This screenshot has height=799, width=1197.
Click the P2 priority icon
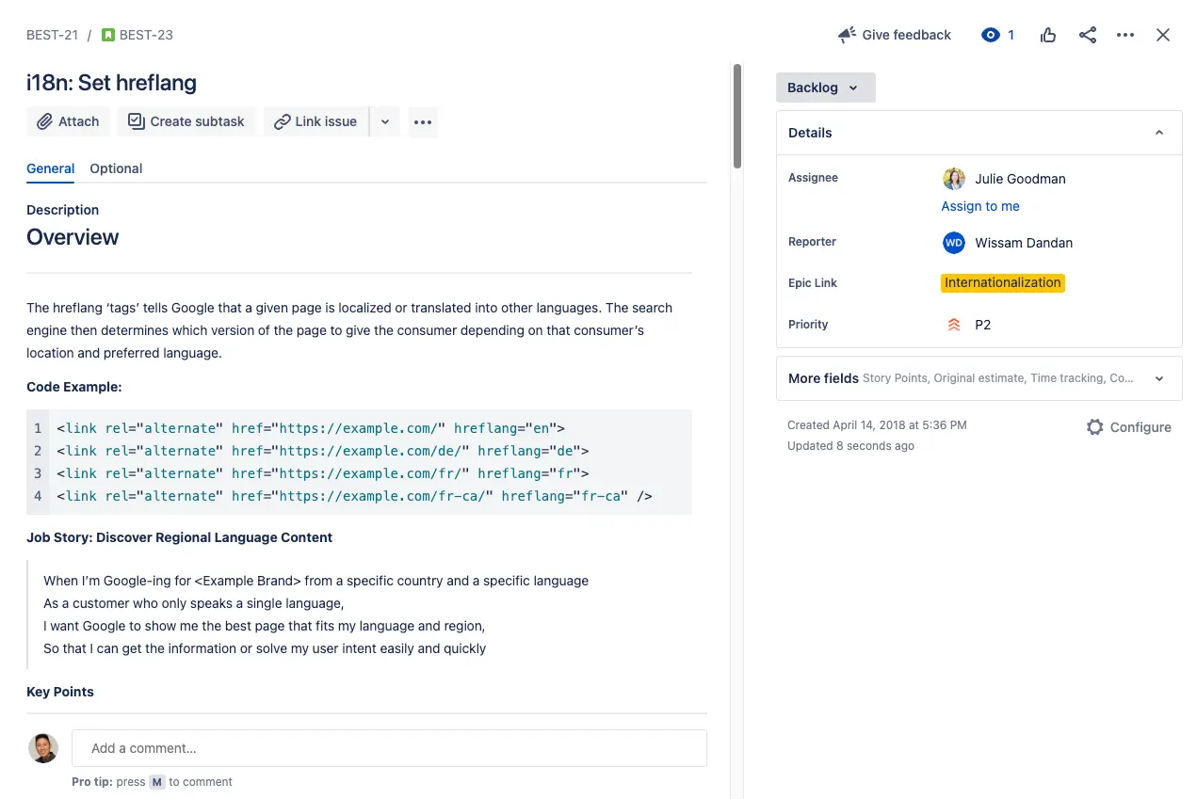954,325
